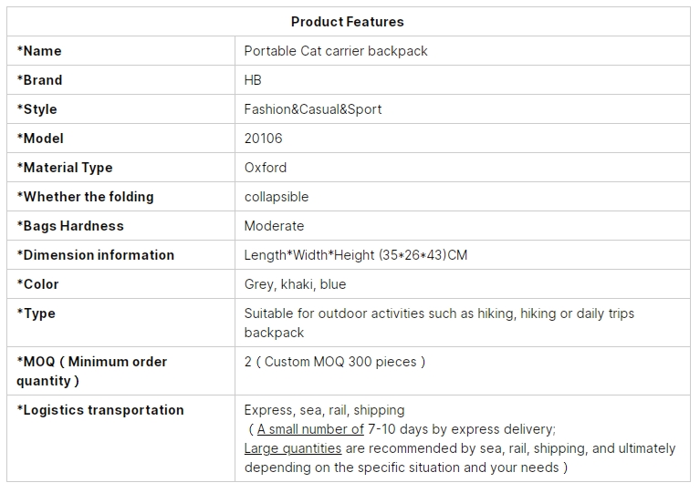Select the *Logistics transportation label
The width and height of the screenshot is (700, 493).
[100, 410]
